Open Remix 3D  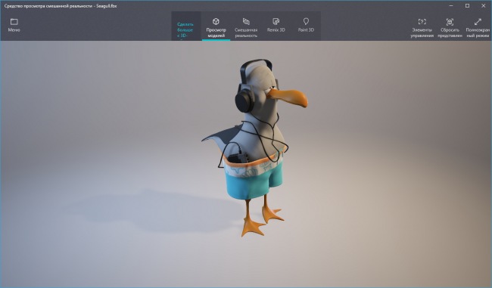[x=276, y=25]
